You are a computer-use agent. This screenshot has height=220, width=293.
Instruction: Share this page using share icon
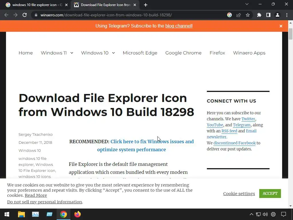point(239,15)
